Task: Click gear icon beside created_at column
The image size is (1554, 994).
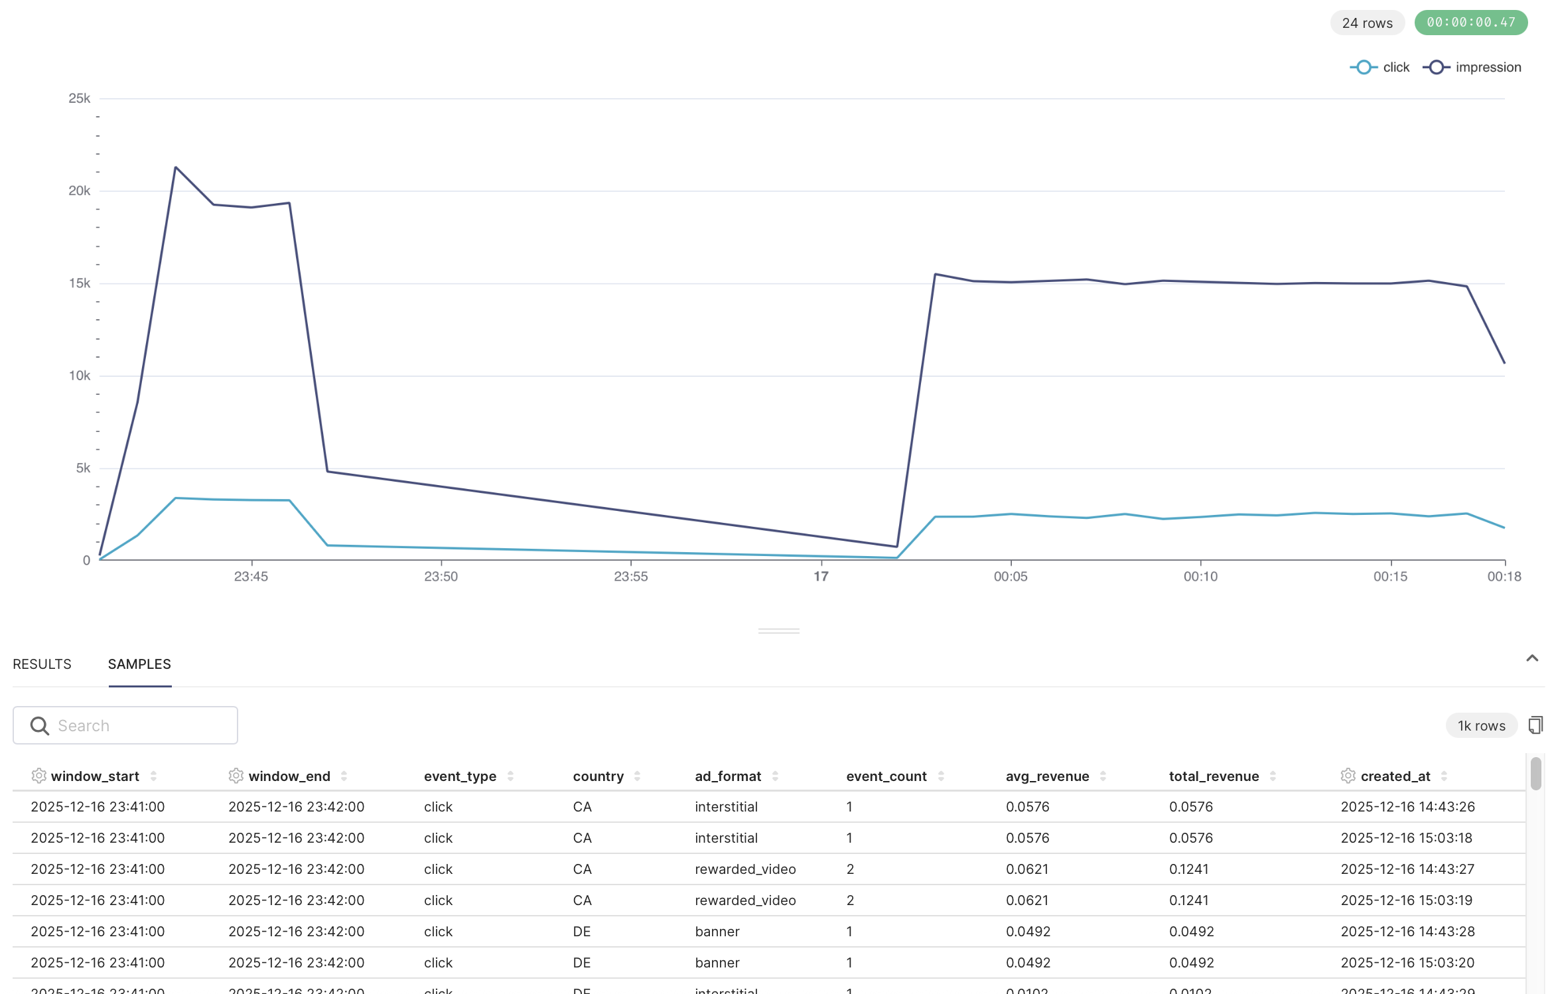Action: coord(1348,776)
